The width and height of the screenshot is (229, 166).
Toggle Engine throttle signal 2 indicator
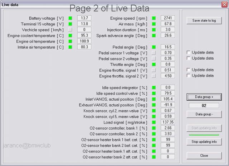tap(154, 76)
